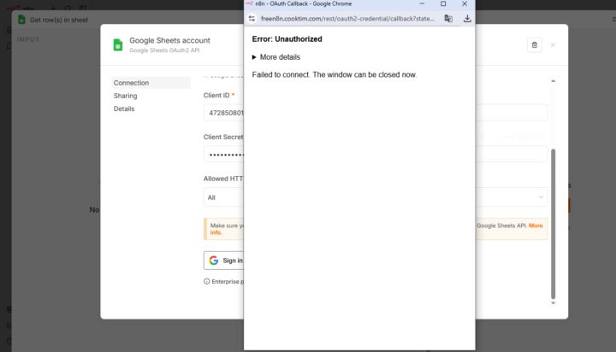Click the Client ID input field
Viewport: 616px width, 352px height.
tap(376, 113)
